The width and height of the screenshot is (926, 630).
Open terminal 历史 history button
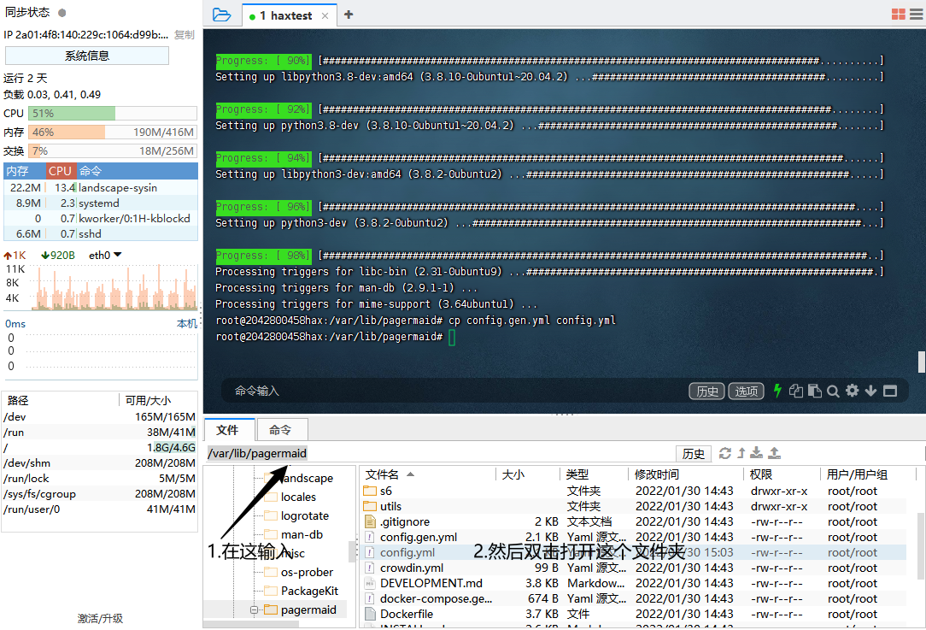(707, 392)
